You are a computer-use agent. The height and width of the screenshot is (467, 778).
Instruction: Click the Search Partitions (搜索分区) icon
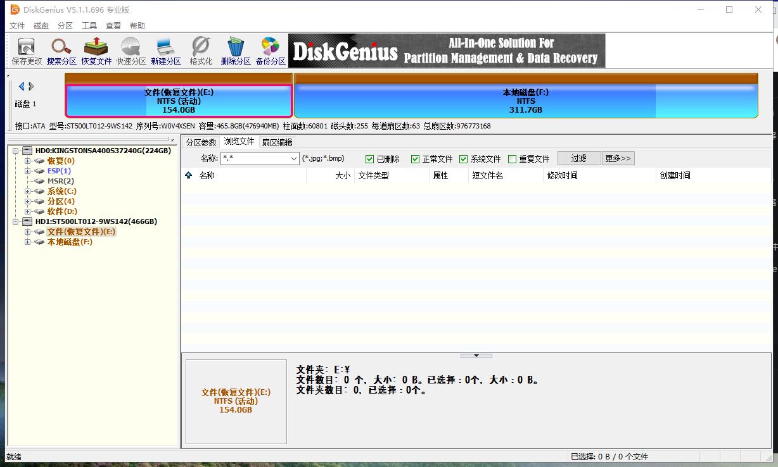pos(61,51)
